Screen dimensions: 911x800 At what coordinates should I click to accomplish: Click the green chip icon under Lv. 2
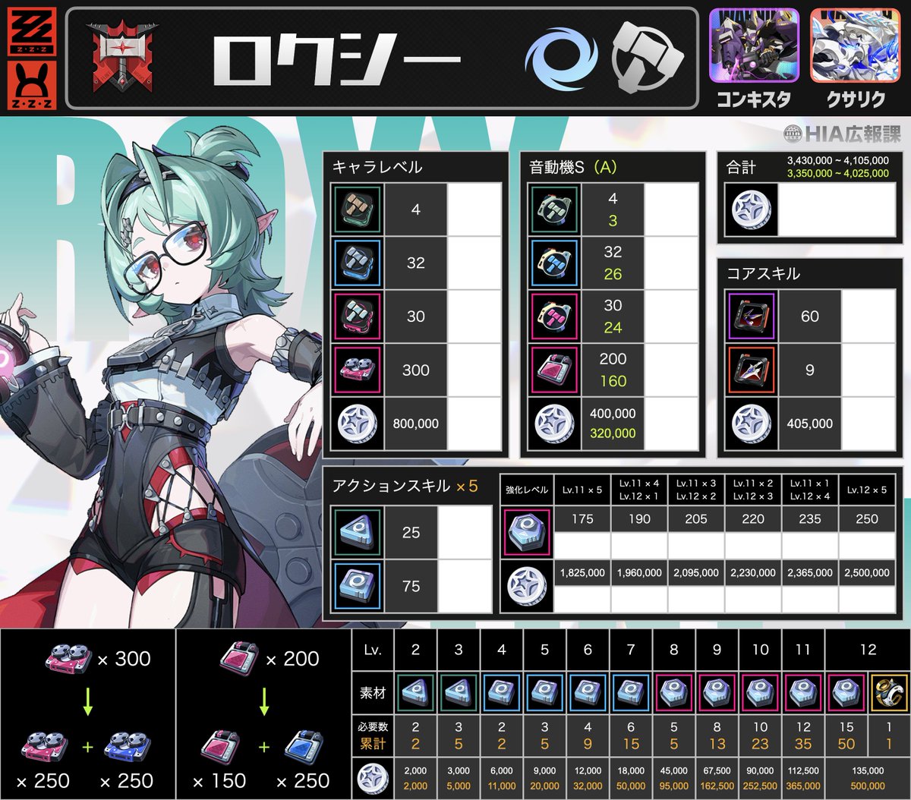pos(415,691)
